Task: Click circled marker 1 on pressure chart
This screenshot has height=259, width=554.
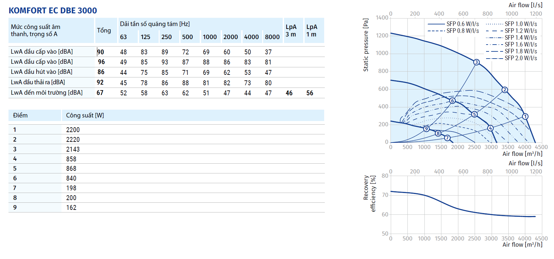Action: pos(525,116)
